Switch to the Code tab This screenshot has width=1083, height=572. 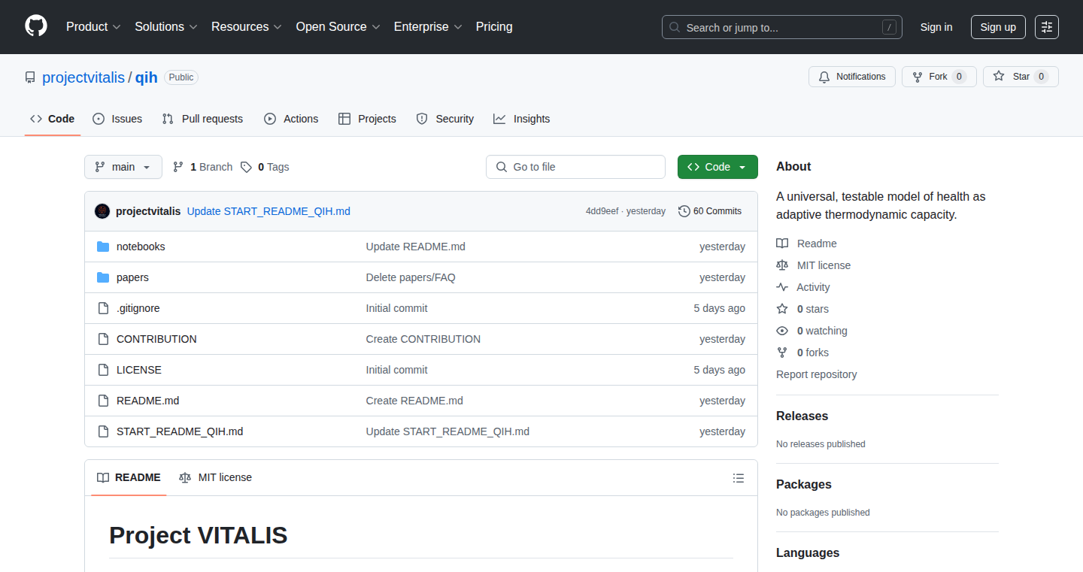click(x=53, y=119)
